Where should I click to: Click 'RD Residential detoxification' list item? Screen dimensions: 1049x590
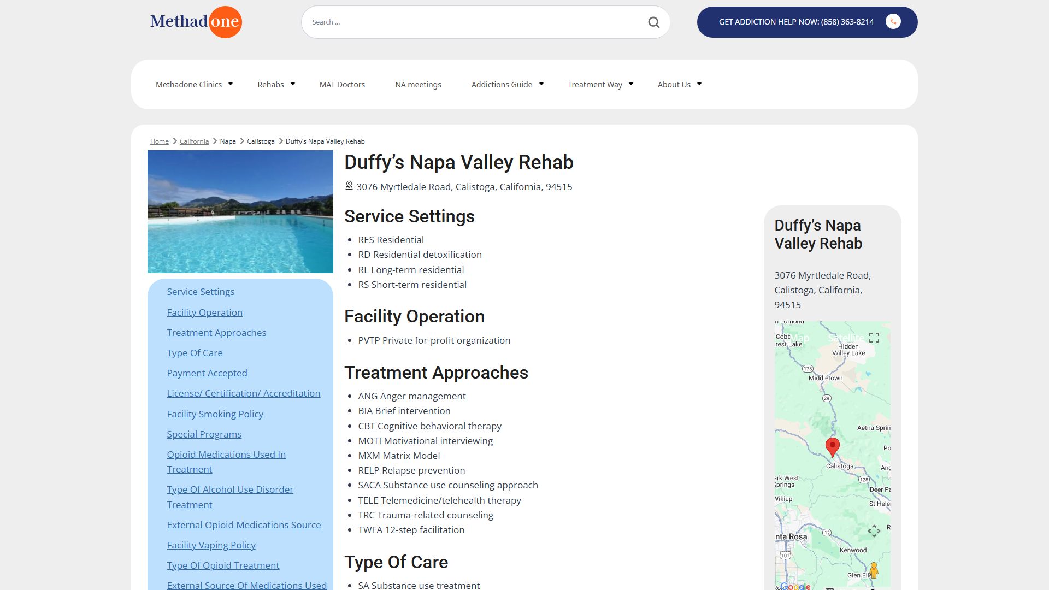click(x=420, y=255)
